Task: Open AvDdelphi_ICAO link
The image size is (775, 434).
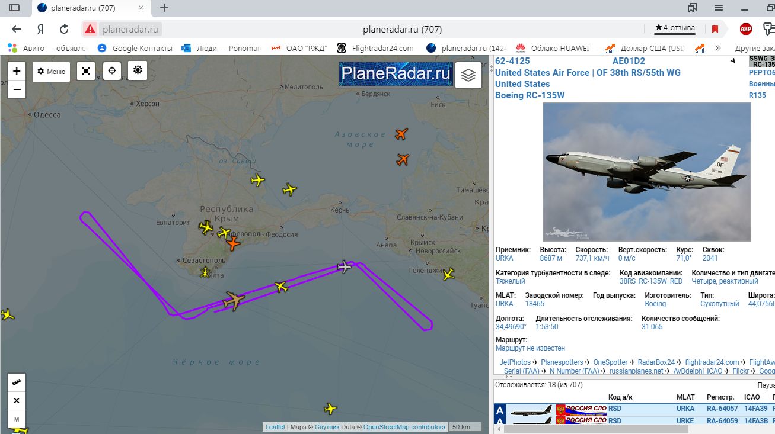Action: pyautogui.click(x=698, y=371)
